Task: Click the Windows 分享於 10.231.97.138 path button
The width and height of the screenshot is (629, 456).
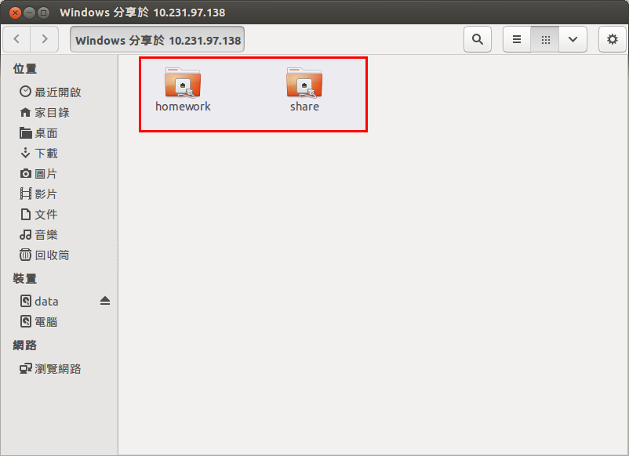Action: pos(157,39)
